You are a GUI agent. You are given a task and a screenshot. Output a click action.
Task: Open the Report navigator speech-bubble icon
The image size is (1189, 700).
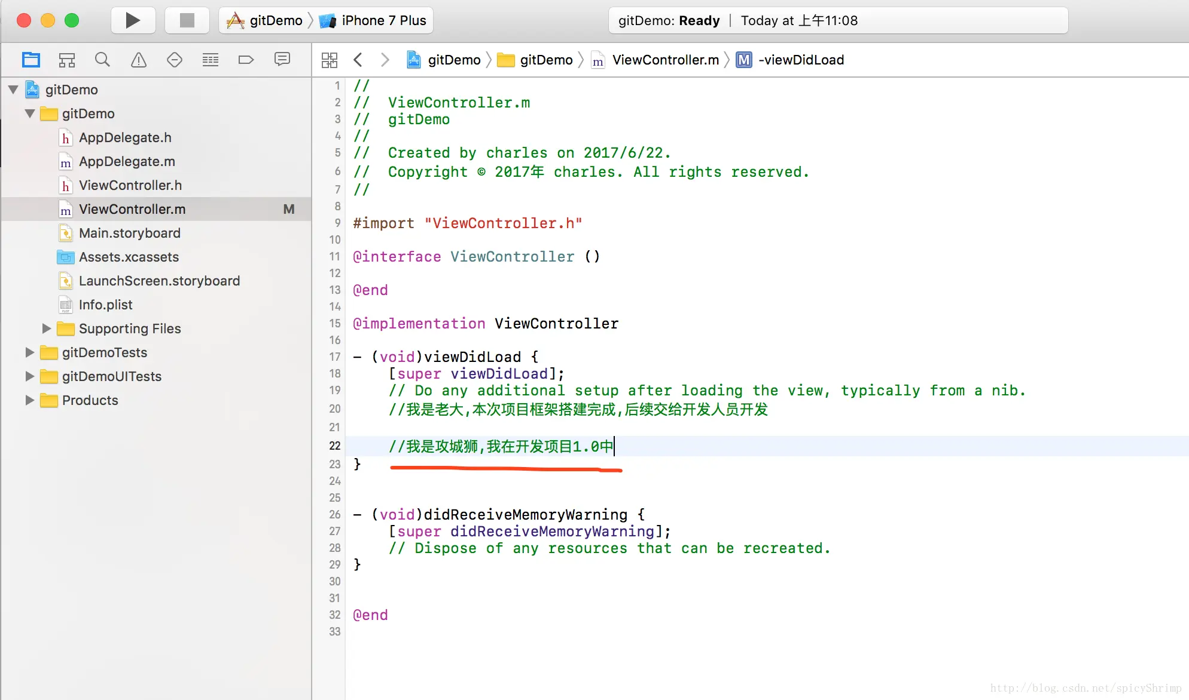click(282, 59)
